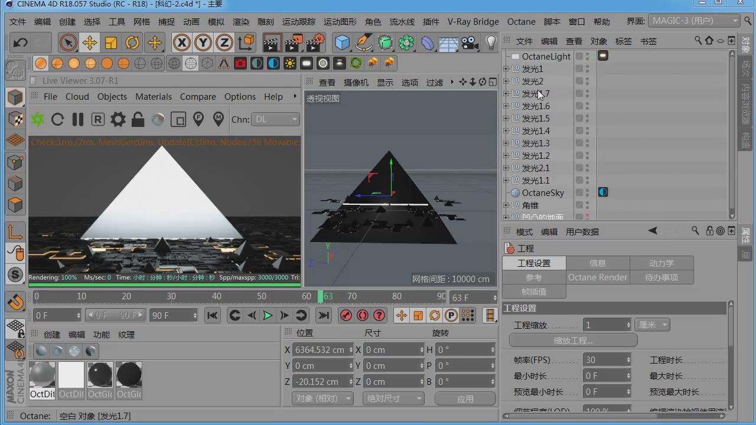Open the 绝对尺寸 size mode dropdown
756x425 pixels.
click(393, 398)
